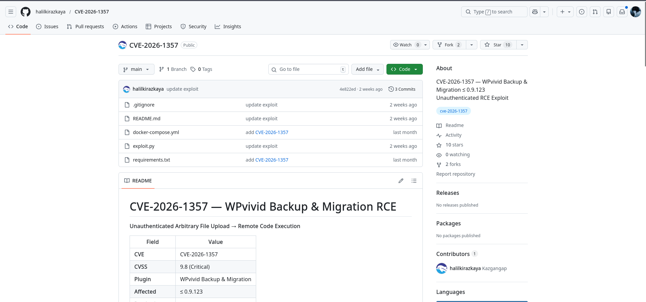This screenshot has height=302, width=646.
Task: Open the global navigation hamburger menu
Action: click(x=11, y=12)
